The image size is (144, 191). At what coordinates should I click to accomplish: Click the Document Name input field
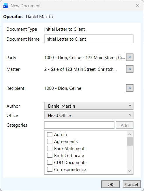pyautogui.click(x=89, y=39)
